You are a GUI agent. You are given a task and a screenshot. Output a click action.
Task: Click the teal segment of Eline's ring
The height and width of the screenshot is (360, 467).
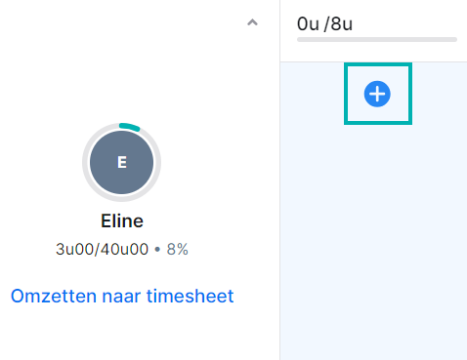coord(130,127)
